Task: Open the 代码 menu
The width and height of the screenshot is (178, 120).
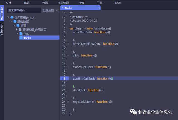Action: pyautogui.click(x=45, y=3)
